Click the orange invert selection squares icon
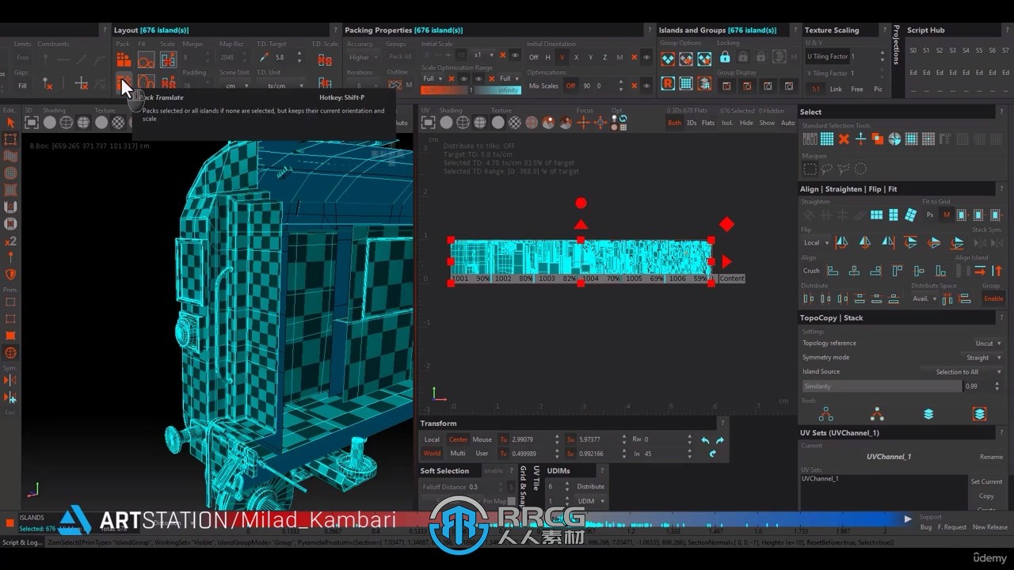Screen dimensions: 1014x570 [x=877, y=139]
